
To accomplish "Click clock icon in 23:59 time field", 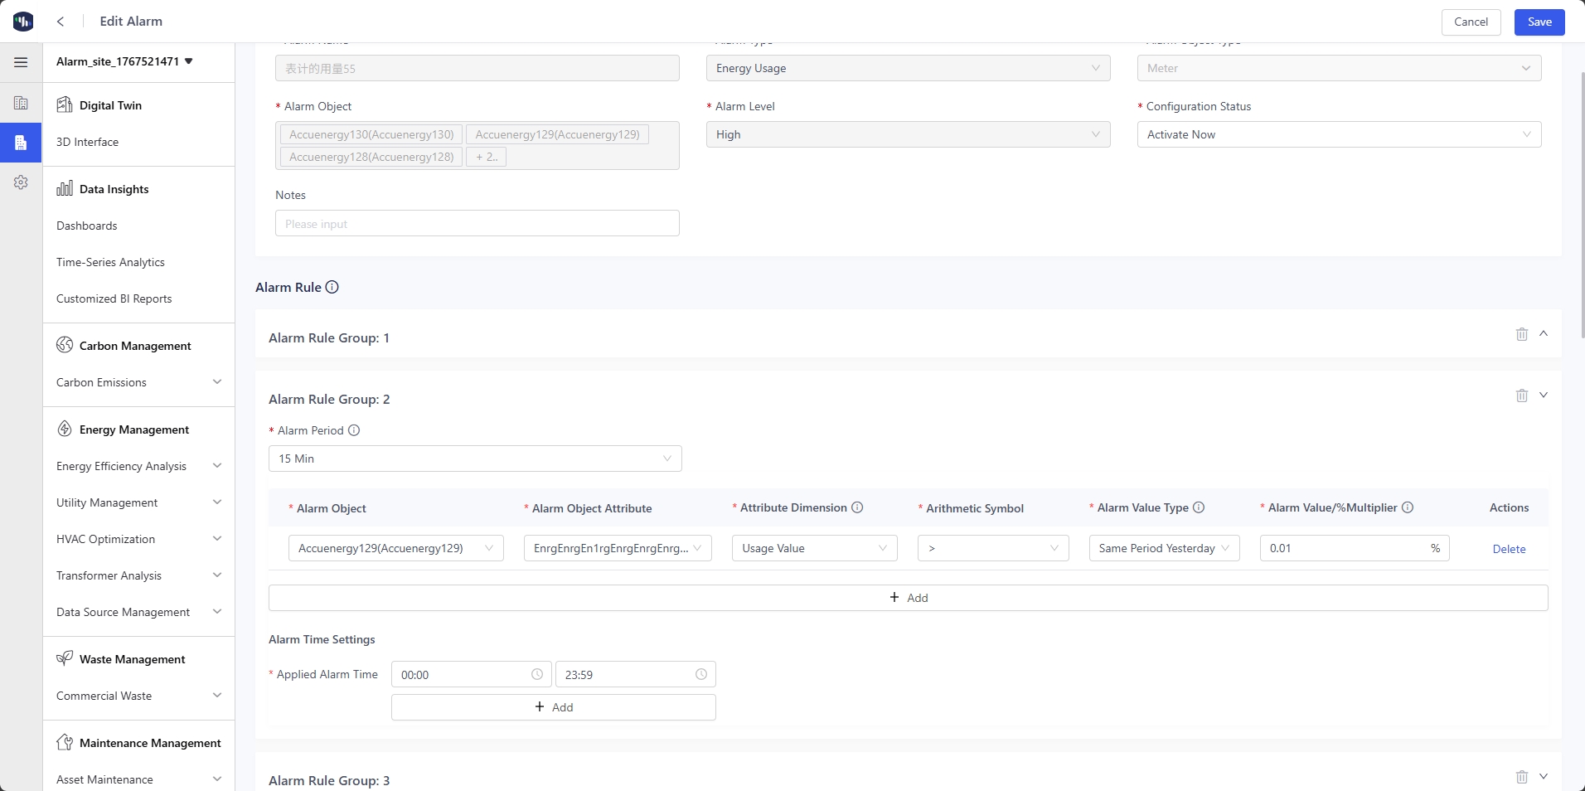I will [x=700, y=675].
